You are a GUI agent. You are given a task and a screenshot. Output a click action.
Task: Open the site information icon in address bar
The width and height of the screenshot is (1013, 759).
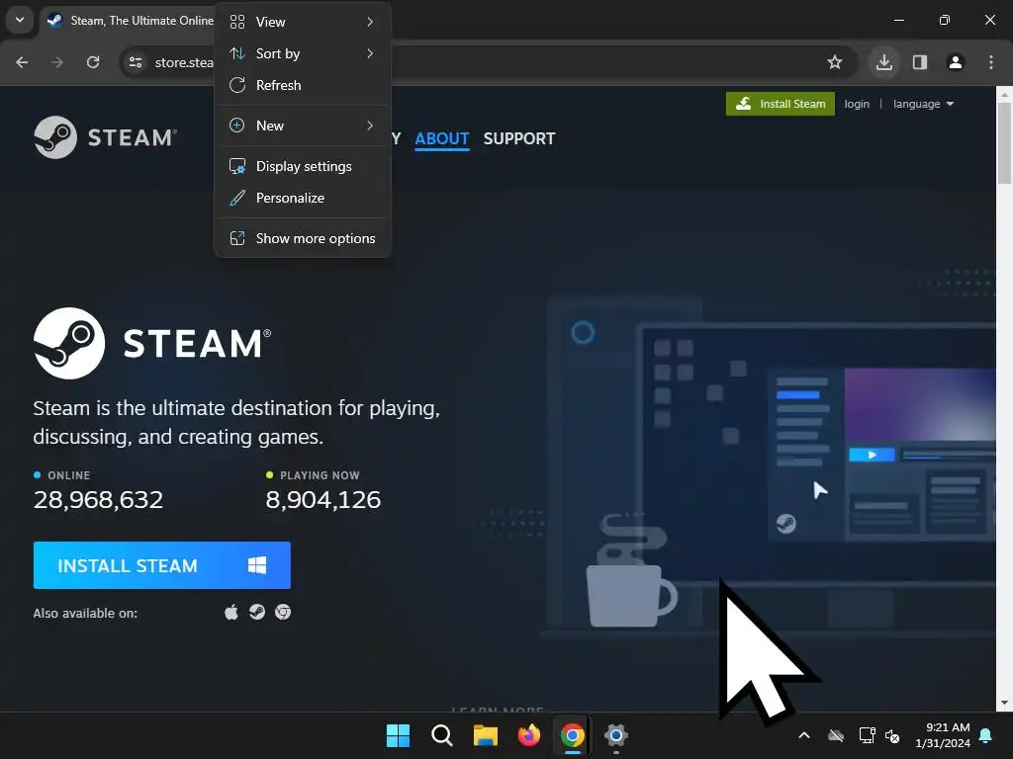(x=136, y=62)
